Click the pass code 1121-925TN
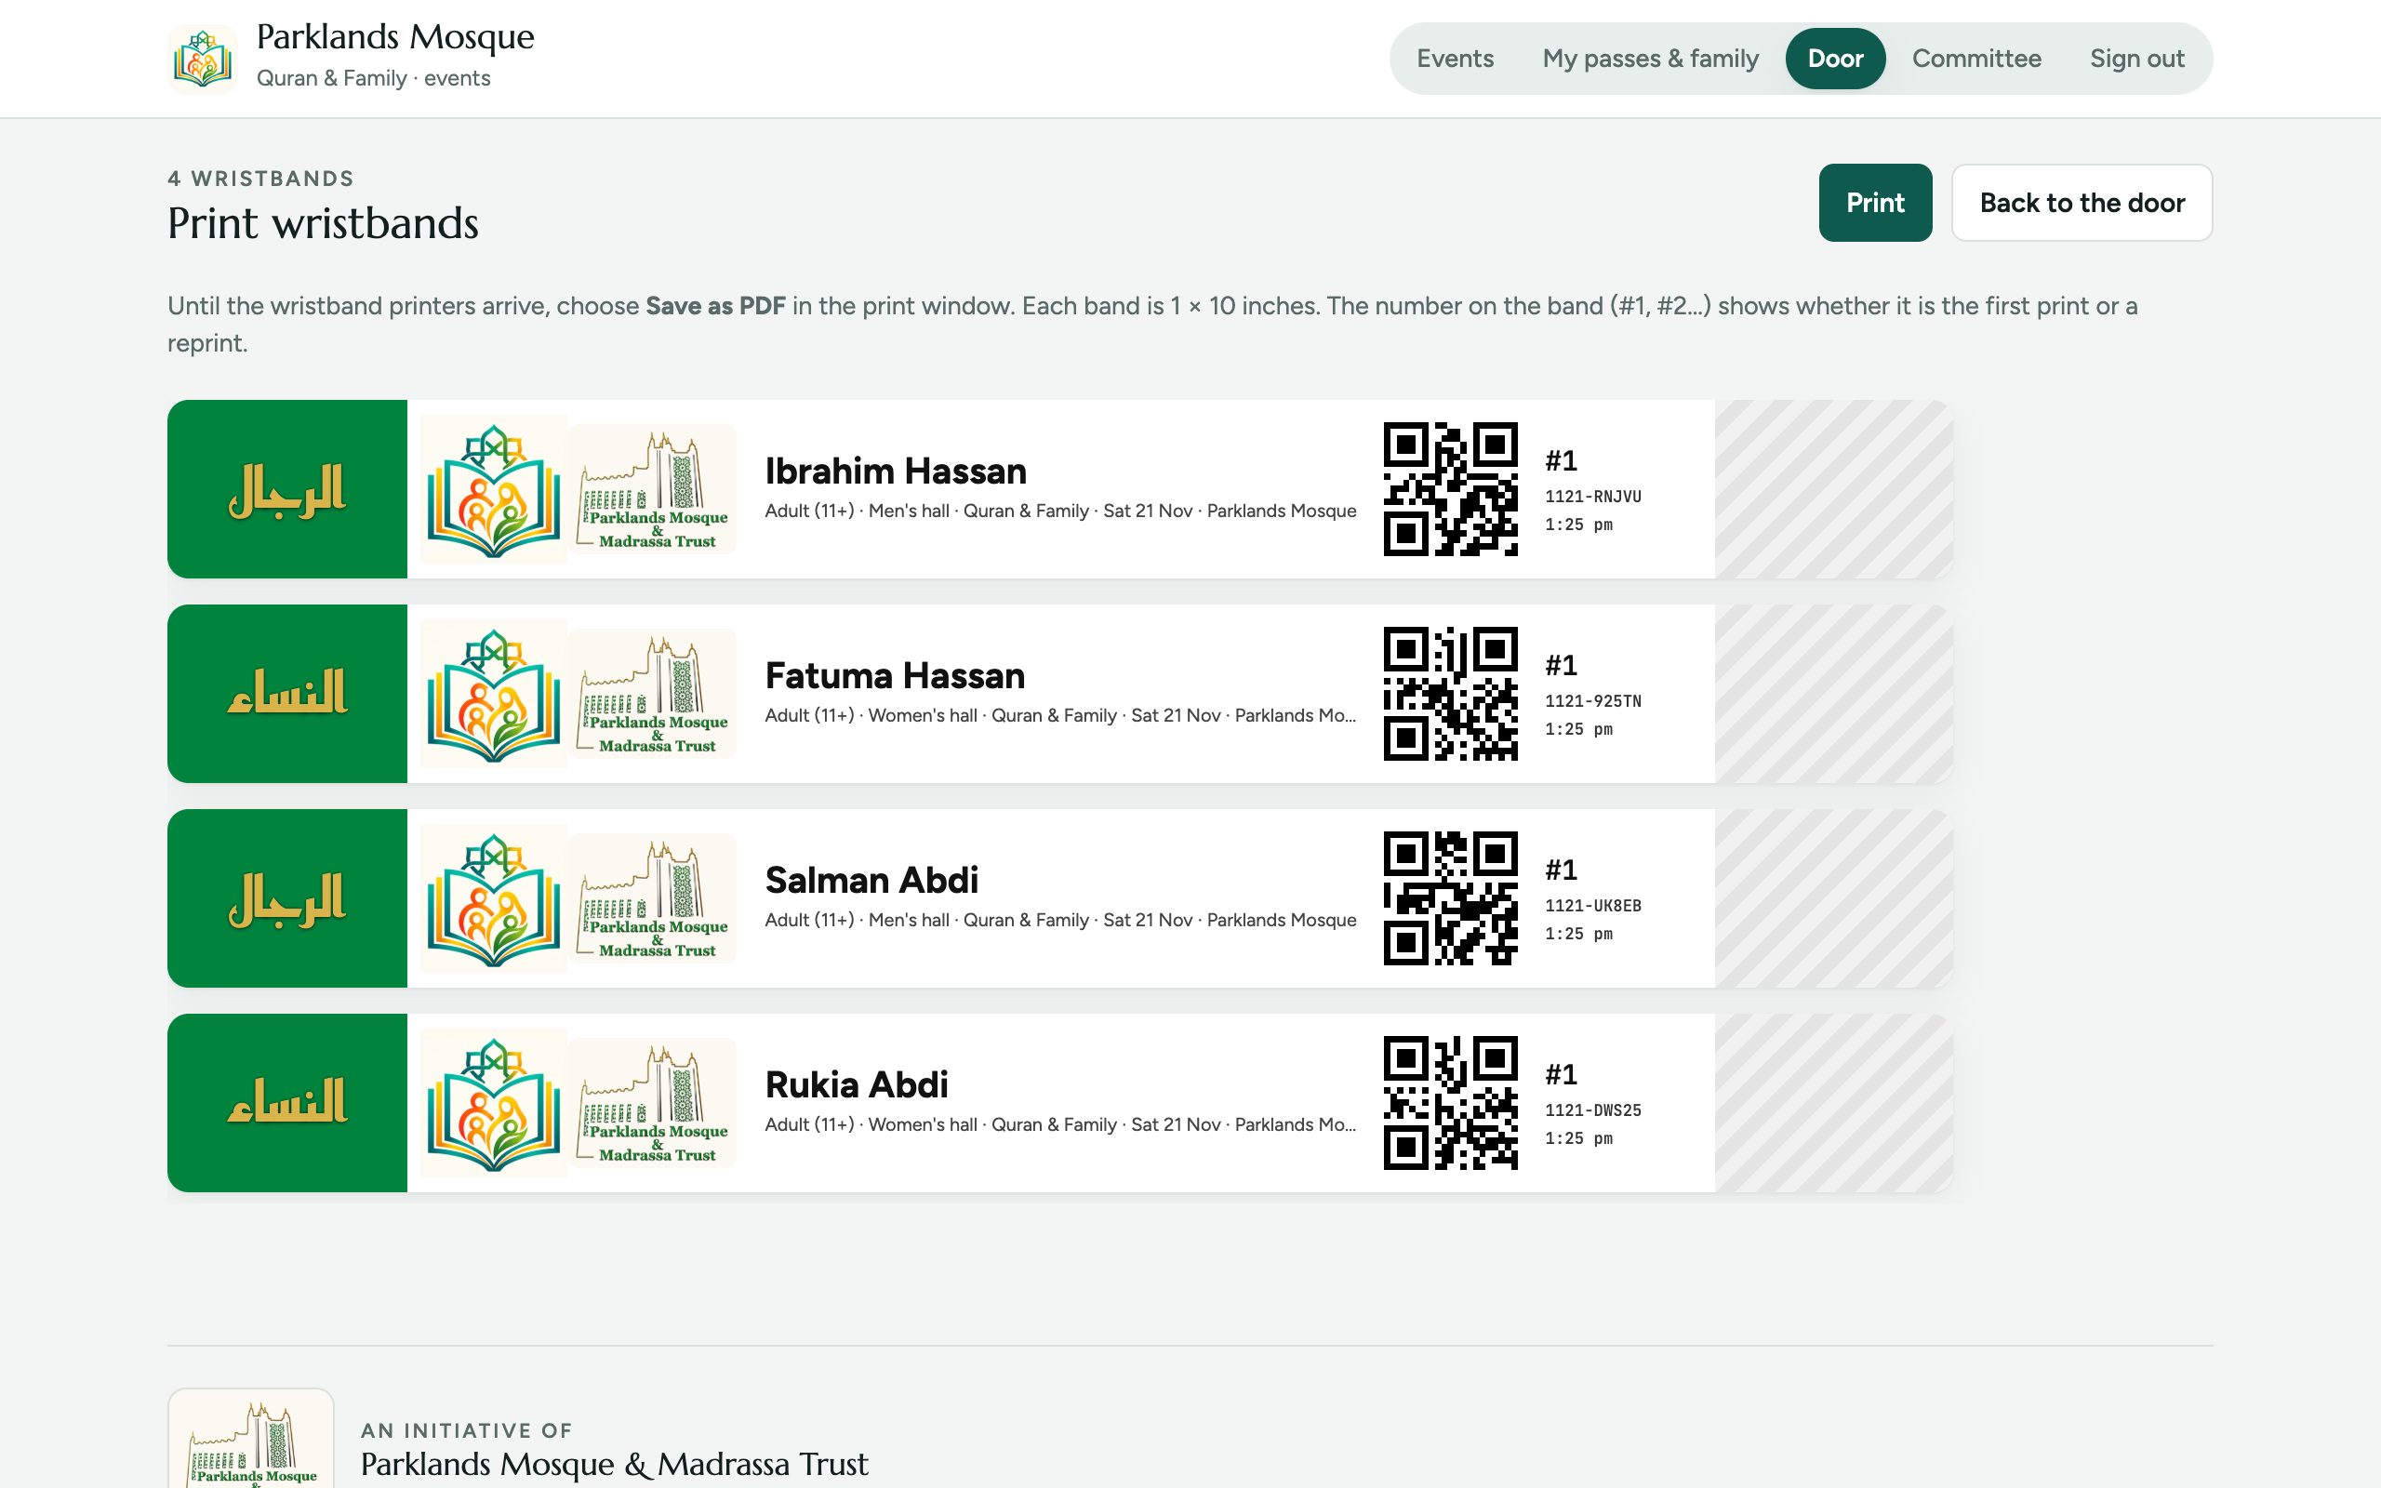The image size is (2381, 1488). click(x=1593, y=701)
